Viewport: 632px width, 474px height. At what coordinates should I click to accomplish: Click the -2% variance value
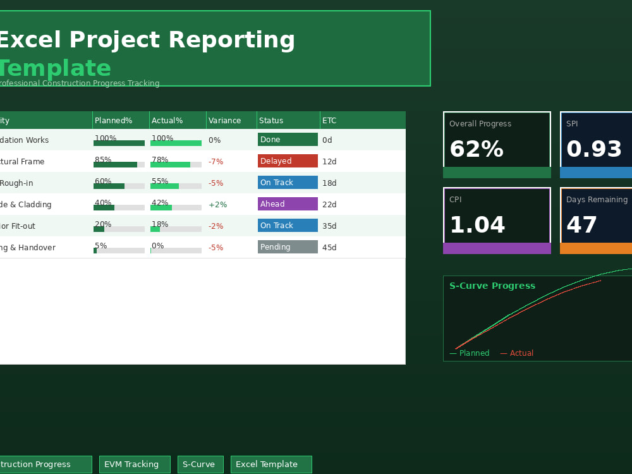click(216, 226)
